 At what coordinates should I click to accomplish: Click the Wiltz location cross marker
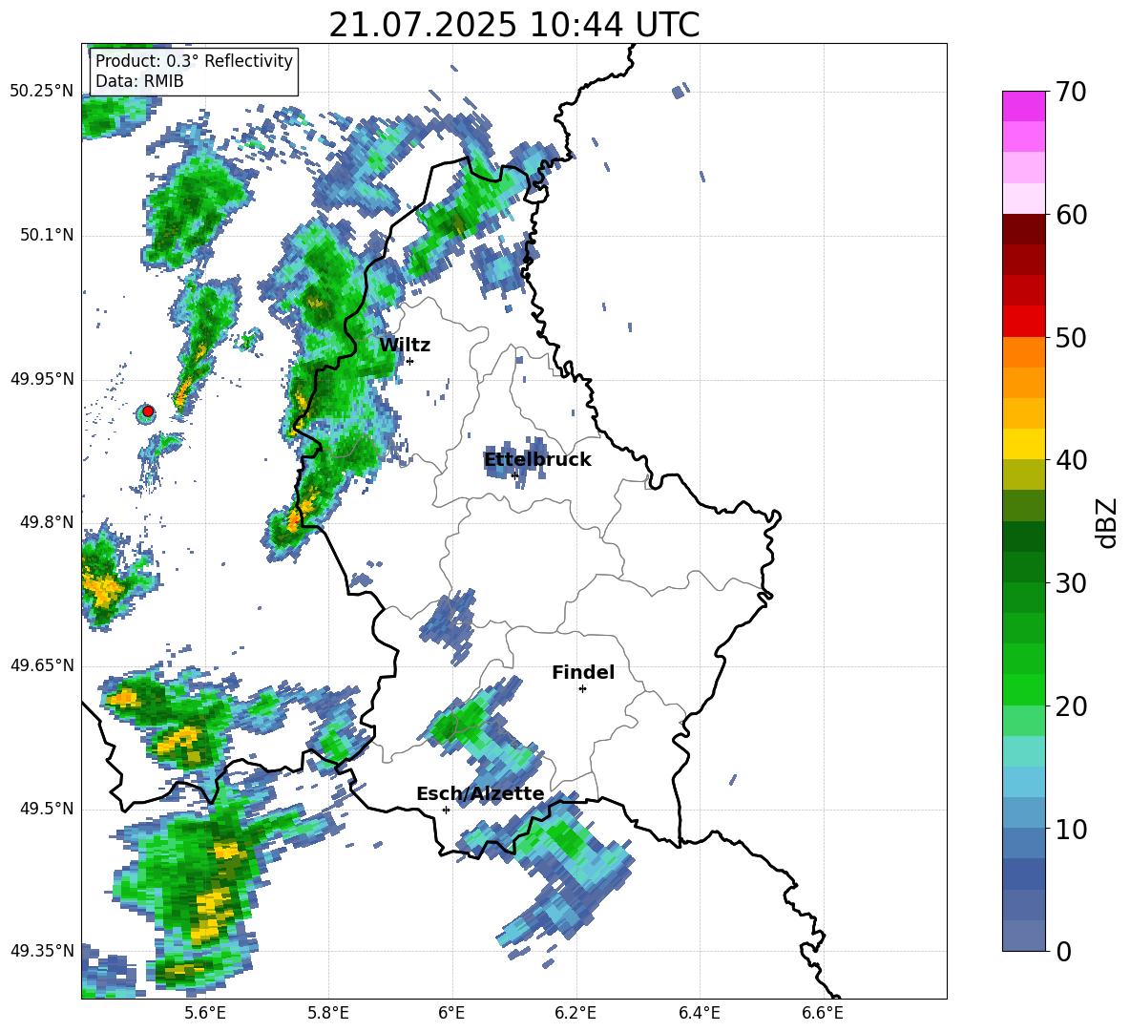[x=409, y=361]
